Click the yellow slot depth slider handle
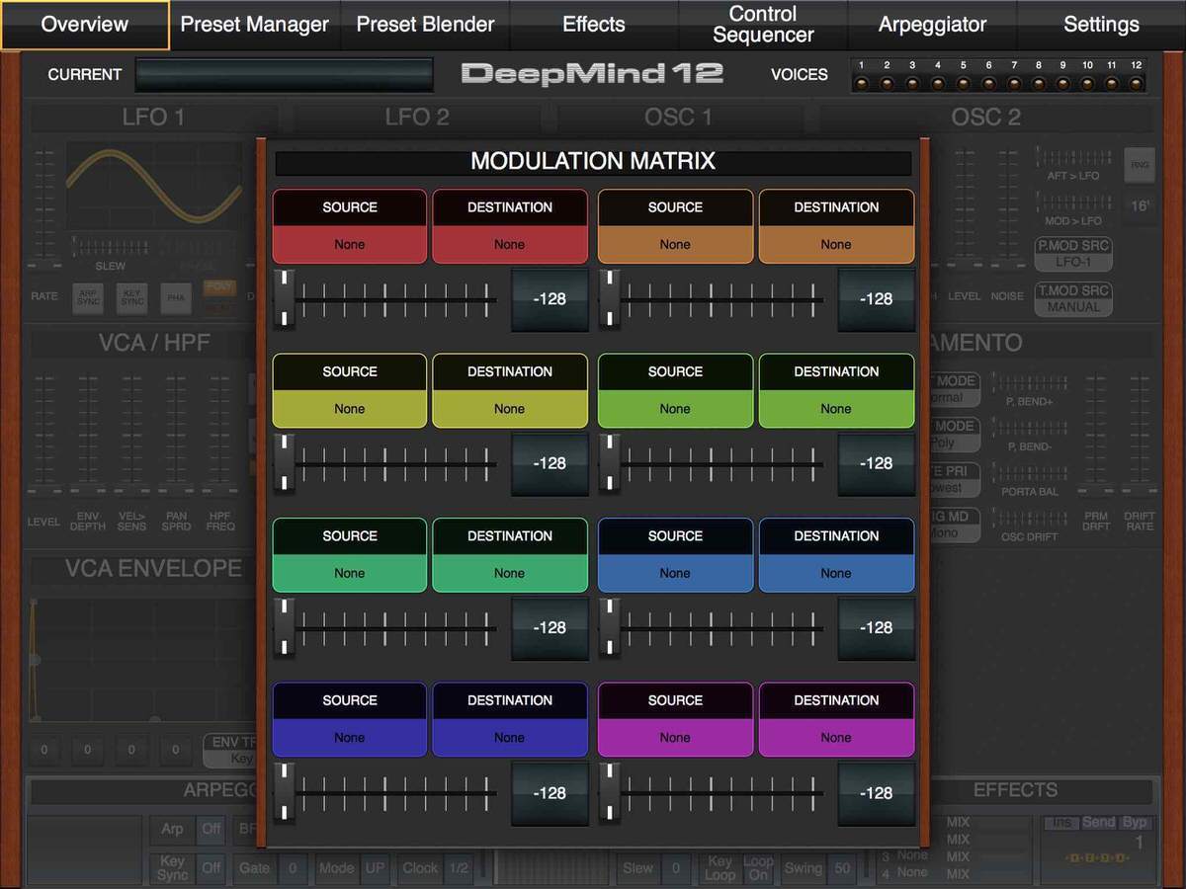 [284, 463]
